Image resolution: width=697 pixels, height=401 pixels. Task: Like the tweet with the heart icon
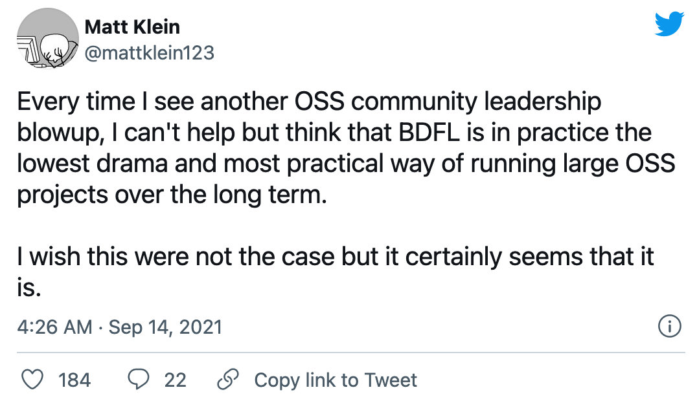[x=32, y=380]
